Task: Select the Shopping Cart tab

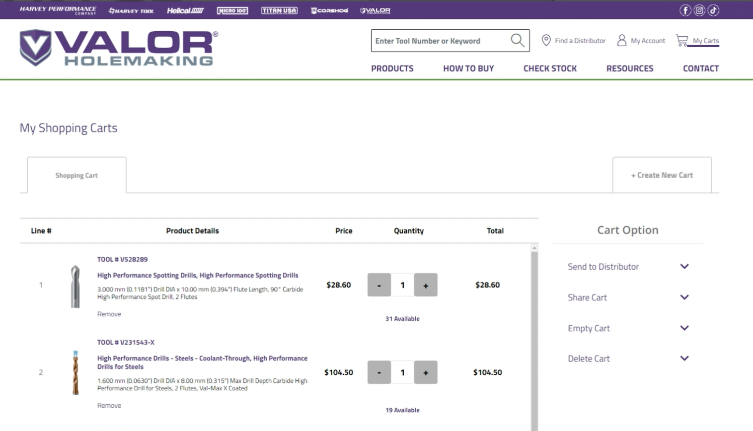Action: (76, 175)
